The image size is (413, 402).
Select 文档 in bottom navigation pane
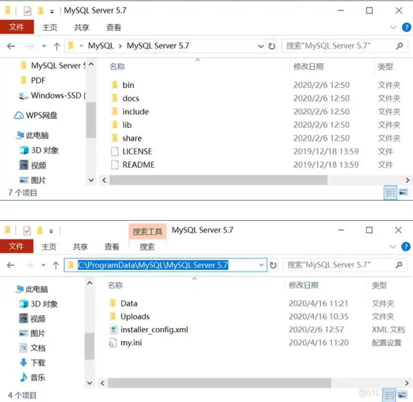pos(32,348)
